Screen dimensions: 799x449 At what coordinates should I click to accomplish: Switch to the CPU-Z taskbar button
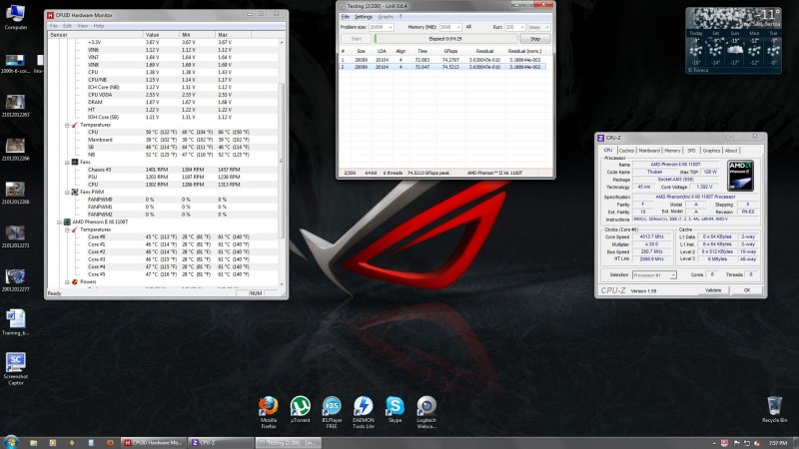[221, 443]
